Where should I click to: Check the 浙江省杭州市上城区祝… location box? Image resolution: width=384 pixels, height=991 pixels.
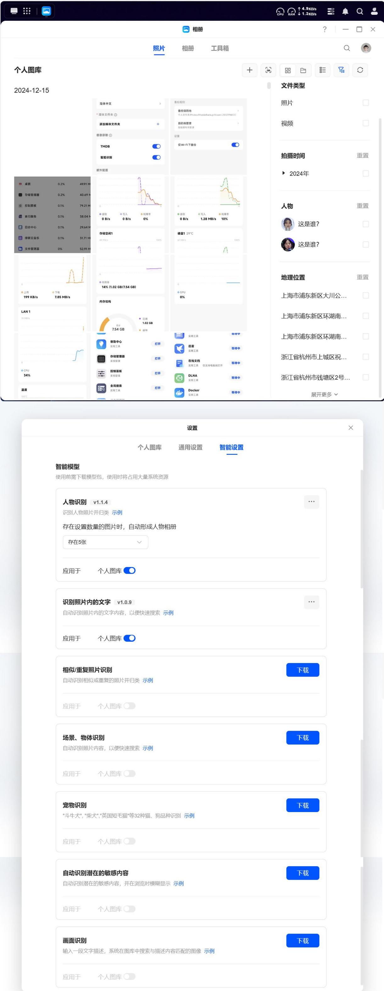365,357
